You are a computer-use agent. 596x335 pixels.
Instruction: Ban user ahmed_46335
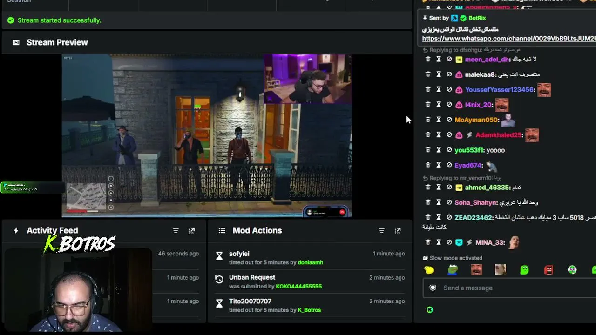449,188
